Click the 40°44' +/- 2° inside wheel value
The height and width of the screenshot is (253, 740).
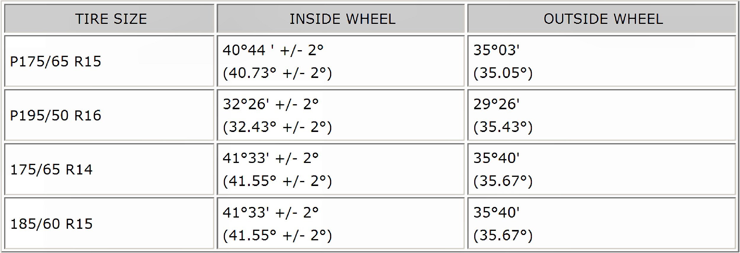click(x=273, y=50)
